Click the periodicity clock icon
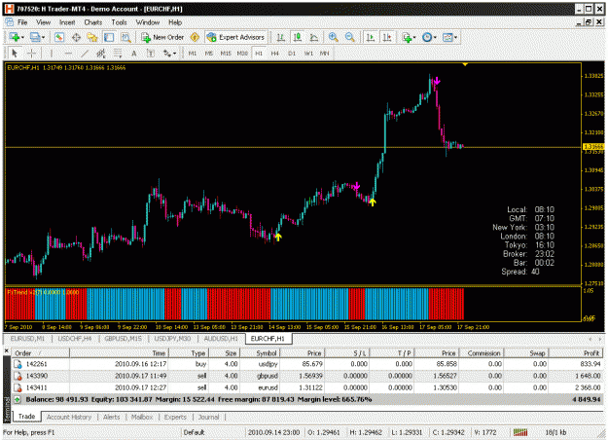Image resolution: width=608 pixels, height=440 pixels. coord(426,37)
